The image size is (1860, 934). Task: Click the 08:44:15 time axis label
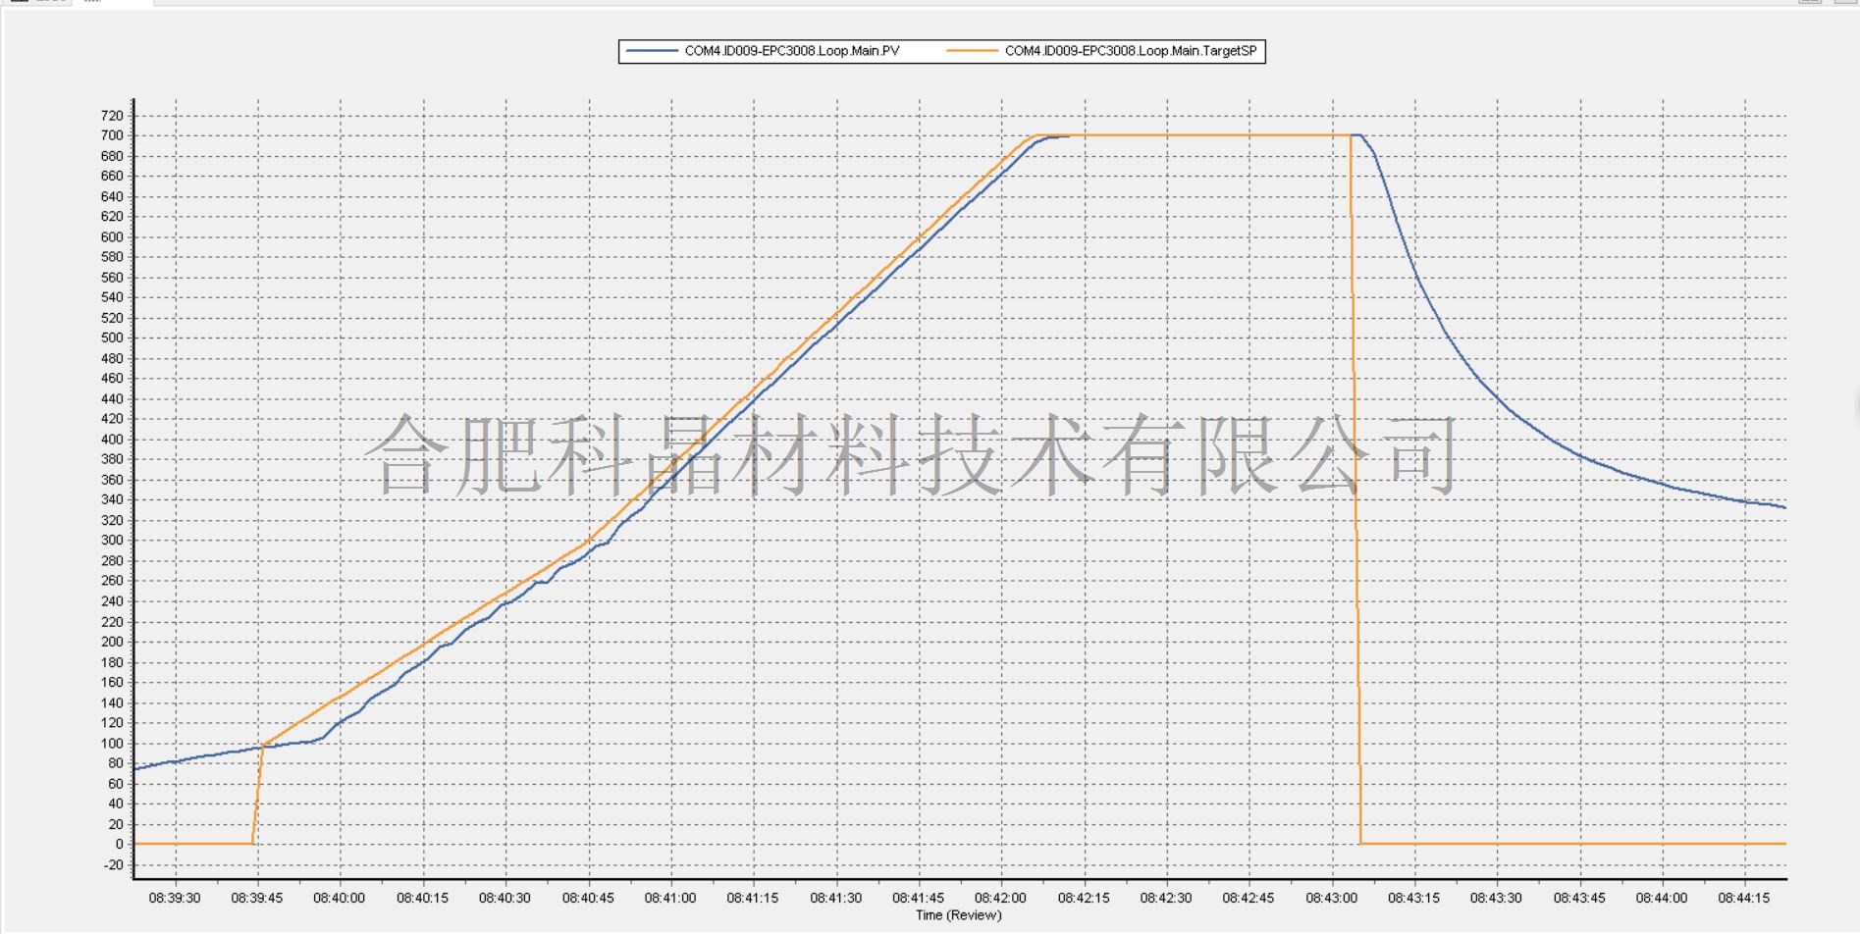click(x=1744, y=898)
